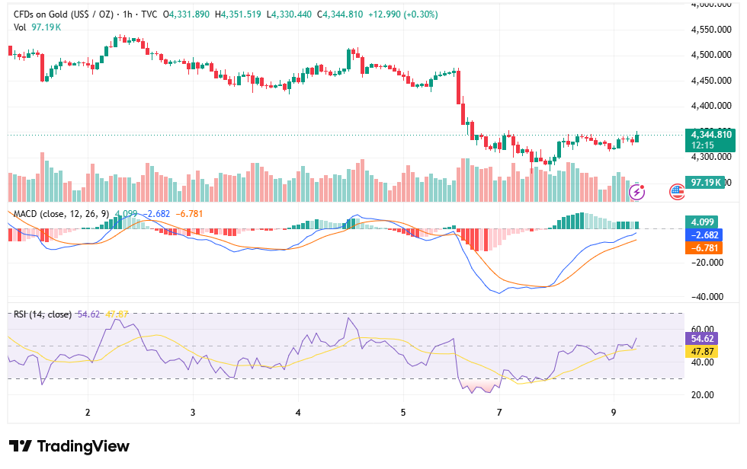Click the orange -6.781 MACD axis tag

(704, 247)
